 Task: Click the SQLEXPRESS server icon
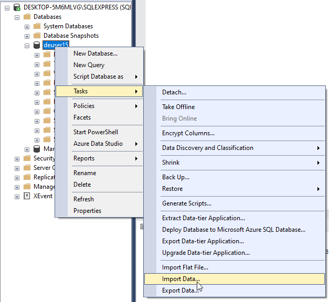coord(17,7)
